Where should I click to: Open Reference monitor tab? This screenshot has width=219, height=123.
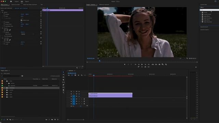[x=104, y=4]
